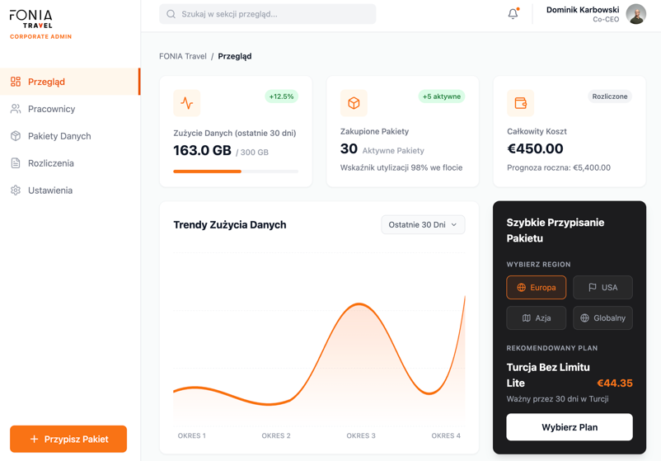The image size is (661, 461).
Task: Focus the Szukaj w sekcji przegląd search field
Action: [x=272, y=14]
